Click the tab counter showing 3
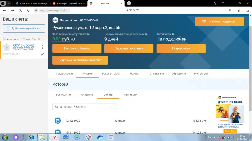252x141 pixels. (x=3, y=3)
